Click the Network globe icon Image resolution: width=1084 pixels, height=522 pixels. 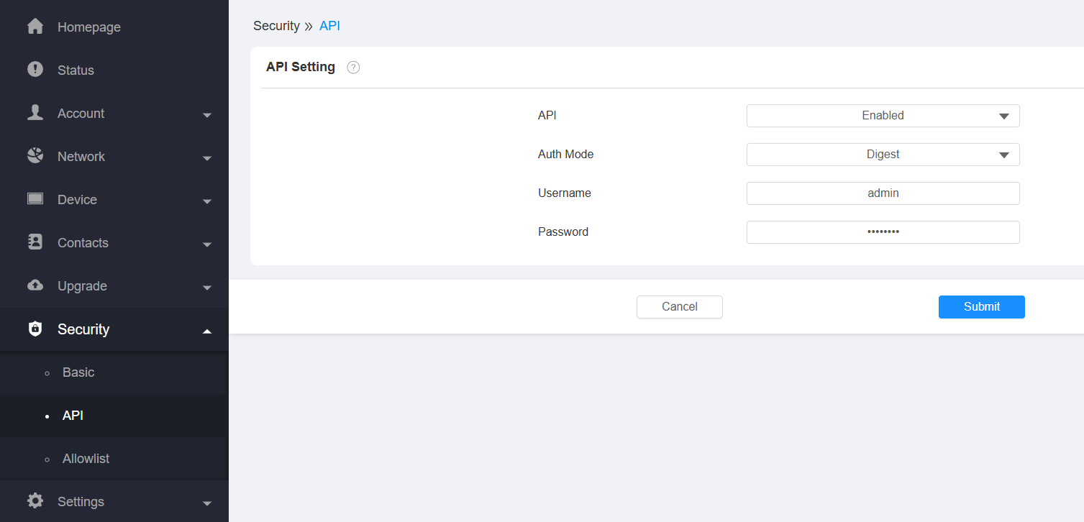[x=35, y=155]
